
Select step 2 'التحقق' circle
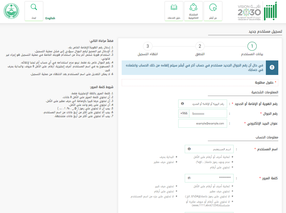click(x=200, y=47)
